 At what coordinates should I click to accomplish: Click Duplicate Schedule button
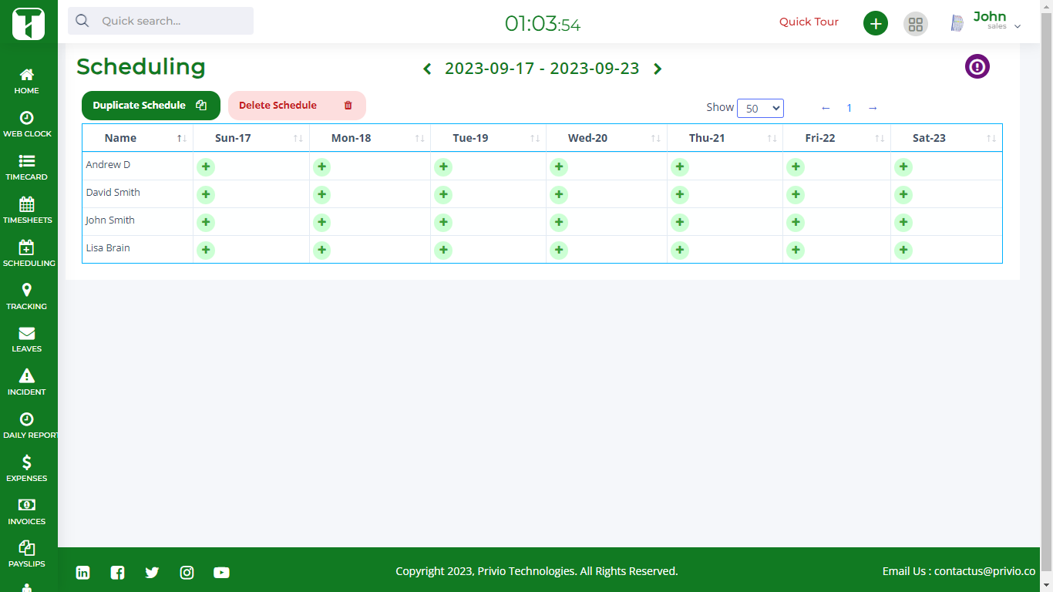(x=151, y=106)
